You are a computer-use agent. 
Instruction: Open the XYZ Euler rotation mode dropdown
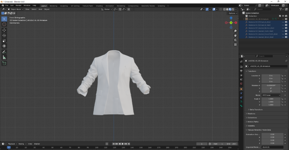pos(271,95)
